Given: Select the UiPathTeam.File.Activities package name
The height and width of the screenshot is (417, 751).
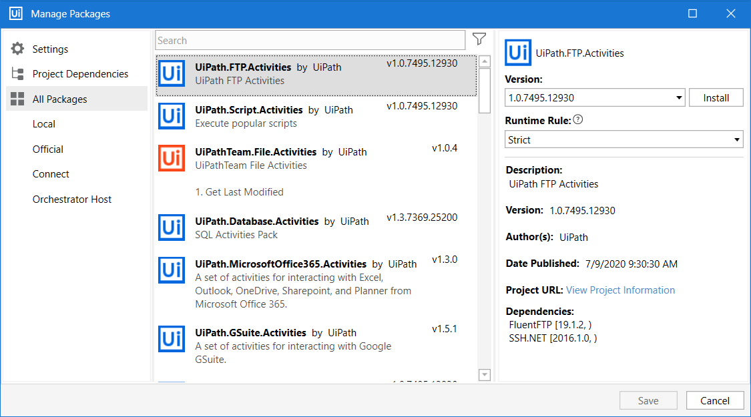Looking at the screenshot, I should tap(256, 151).
